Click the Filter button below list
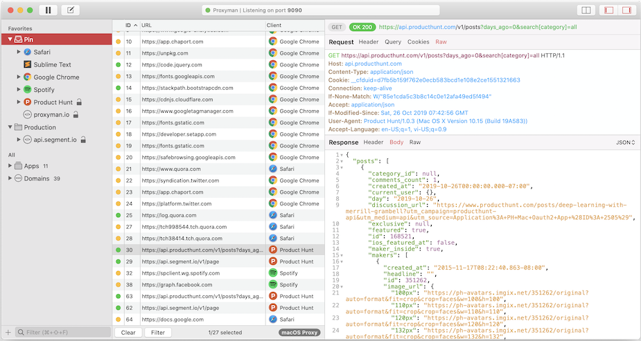This screenshot has width=641, height=341. [158, 333]
